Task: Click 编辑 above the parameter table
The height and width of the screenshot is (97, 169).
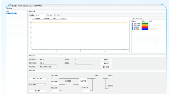Action: (141, 18)
